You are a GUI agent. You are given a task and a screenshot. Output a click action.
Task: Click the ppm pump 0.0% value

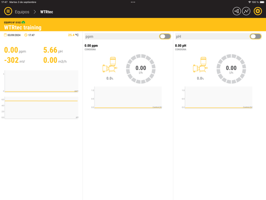pos(110,78)
